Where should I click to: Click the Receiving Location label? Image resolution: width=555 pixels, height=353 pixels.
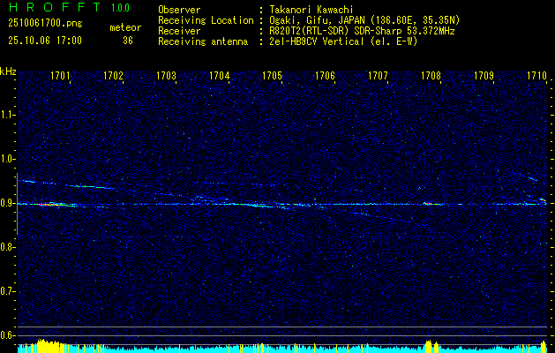(x=206, y=21)
